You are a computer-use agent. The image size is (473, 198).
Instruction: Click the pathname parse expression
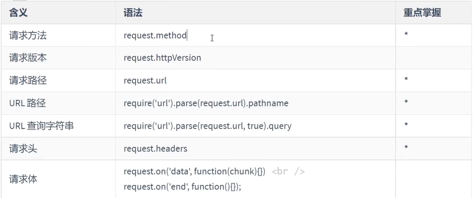coord(206,103)
